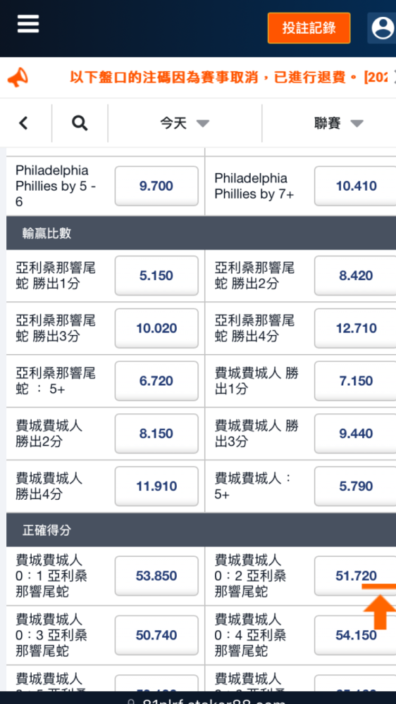
Task: Tap the orange megaphone announcement icon
Action: pyautogui.click(x=18, y=77)
